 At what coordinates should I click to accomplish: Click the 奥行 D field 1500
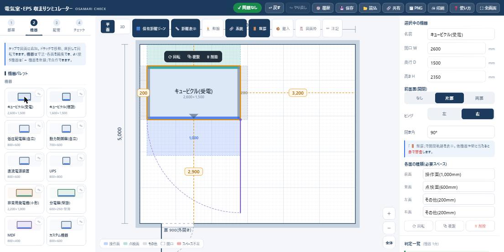click(x=457, y=62)
